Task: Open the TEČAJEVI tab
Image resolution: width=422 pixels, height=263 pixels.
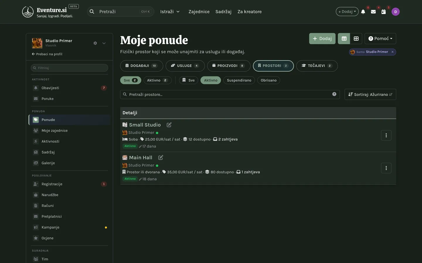Action: click(317, 66)
